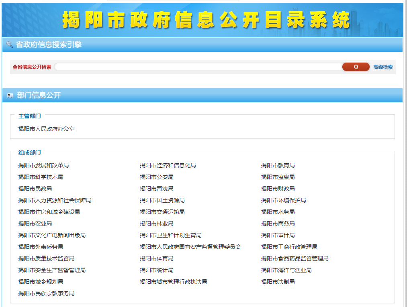Click the 省政府信息搜索引擎 header text
This screenshot has height=307, width=407.
(49, 45)
